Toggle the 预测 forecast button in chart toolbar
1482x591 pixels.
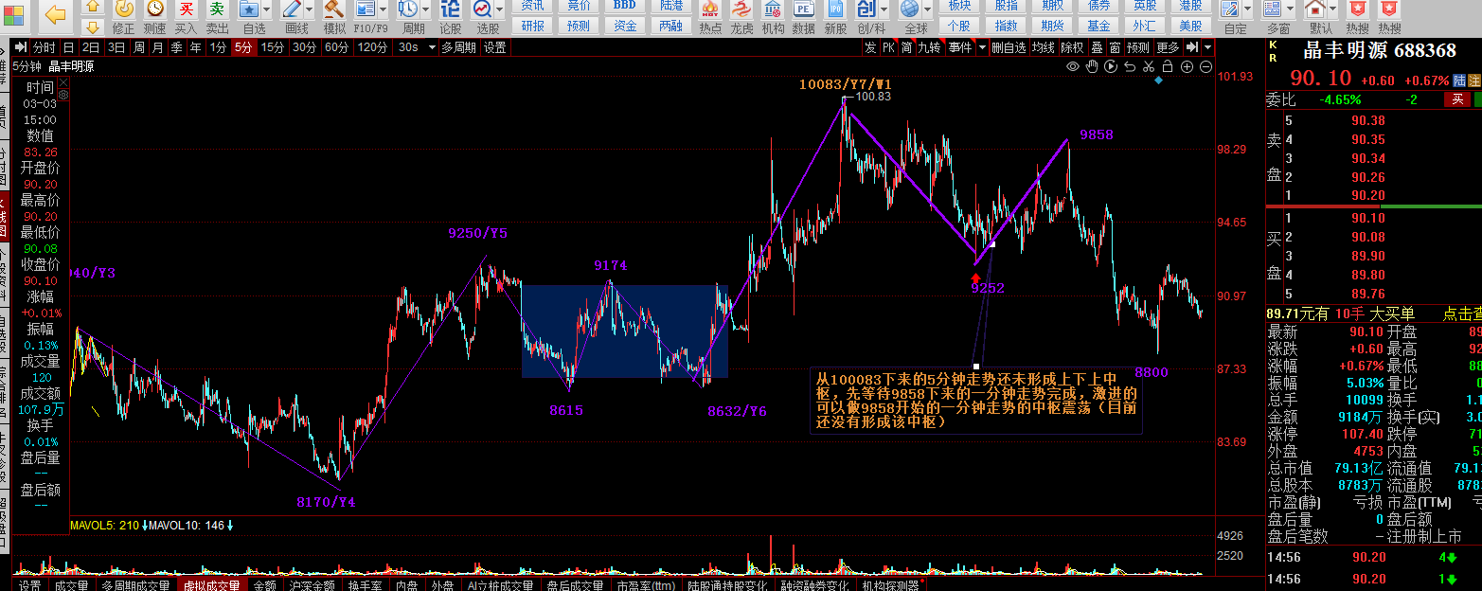[x=1138, y=47]
